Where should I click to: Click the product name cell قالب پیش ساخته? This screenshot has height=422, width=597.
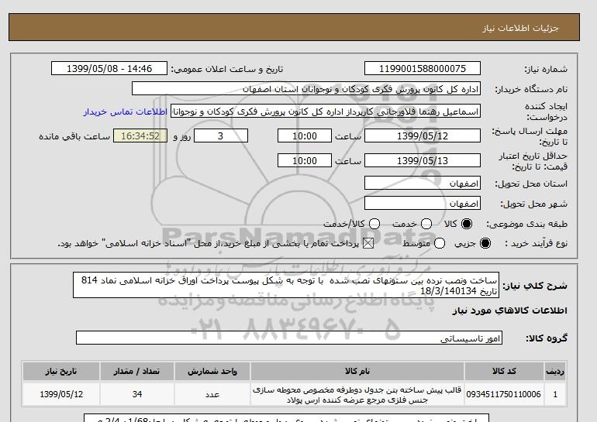[357, 395]
